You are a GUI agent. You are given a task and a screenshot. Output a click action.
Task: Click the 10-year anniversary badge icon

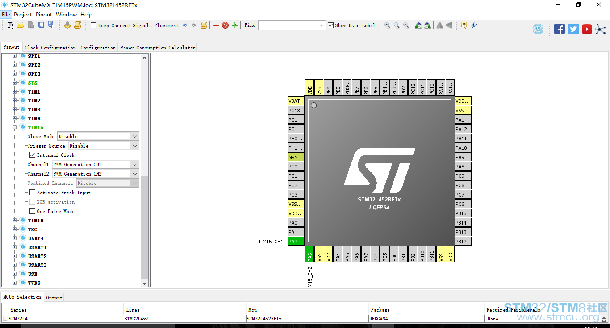(538, 29)
